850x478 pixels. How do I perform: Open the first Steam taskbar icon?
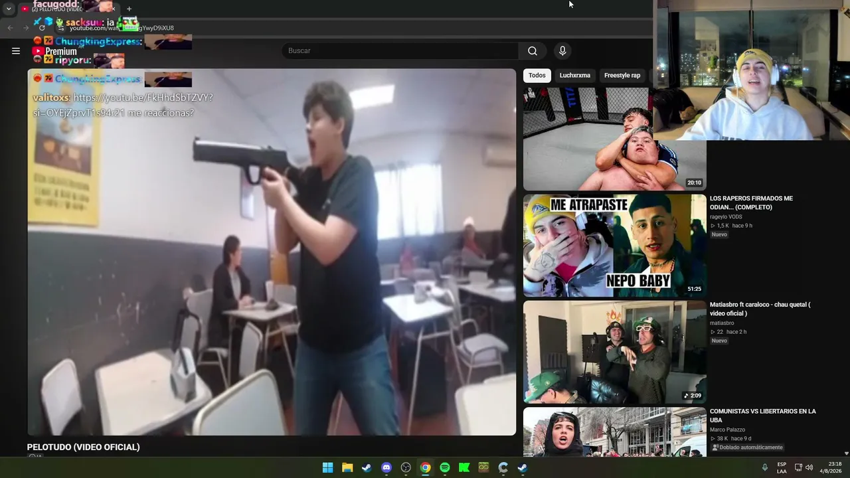coord(367,467)
